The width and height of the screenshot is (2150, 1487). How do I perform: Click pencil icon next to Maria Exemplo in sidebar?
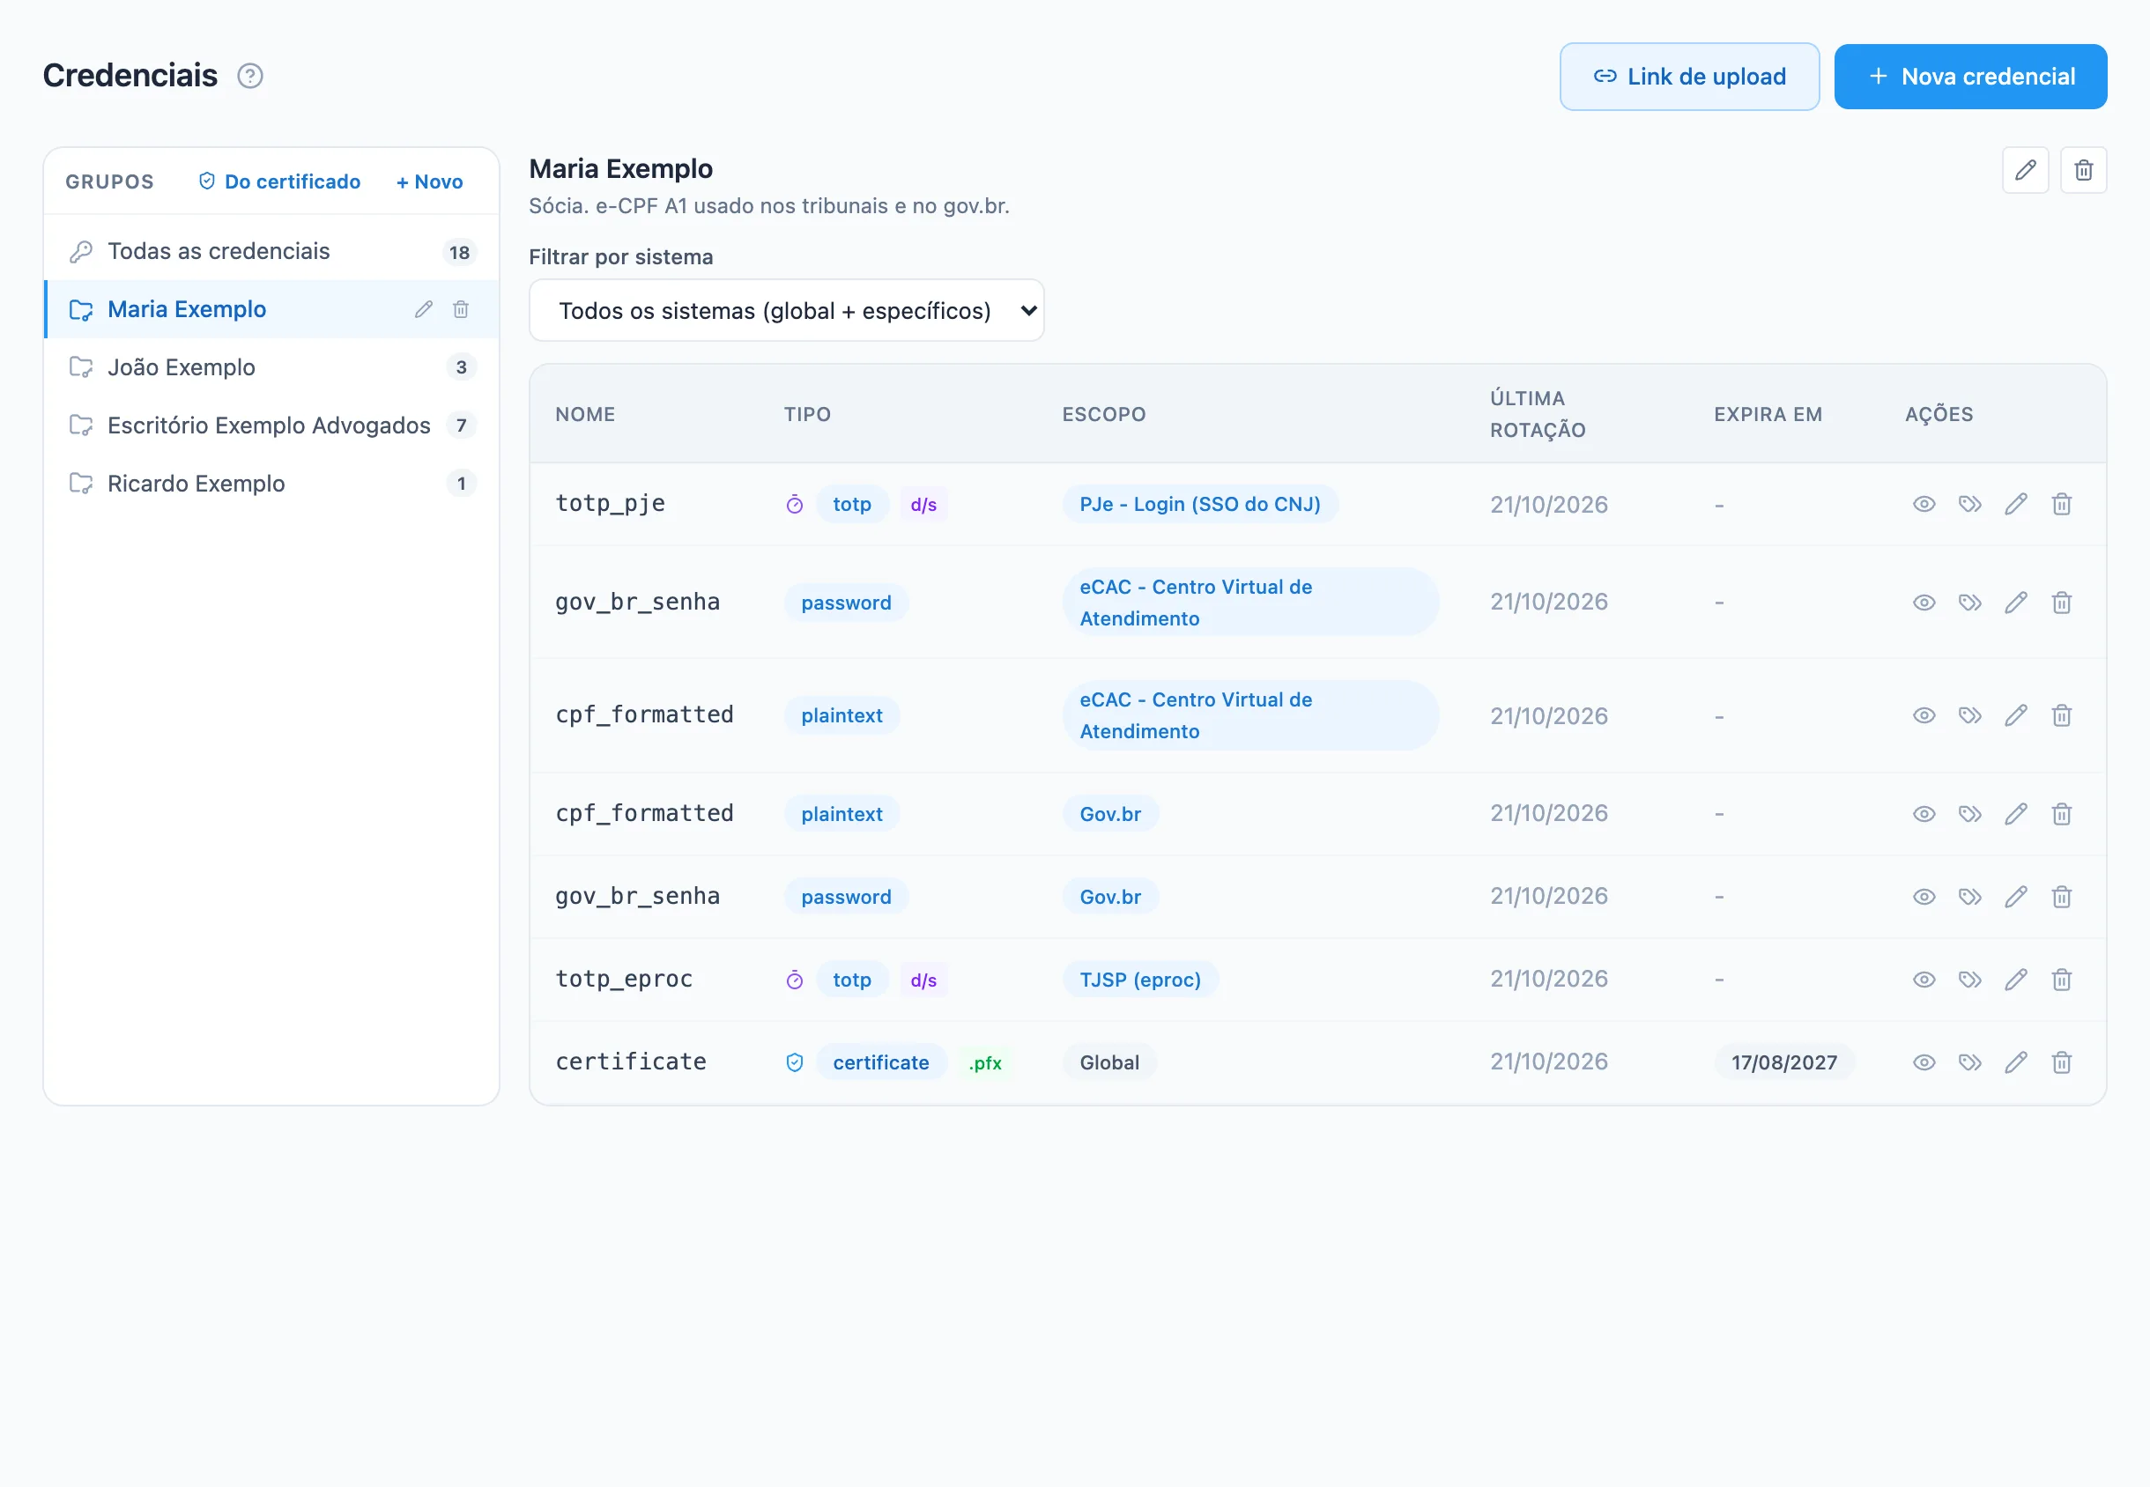click(x=423, y=309)
